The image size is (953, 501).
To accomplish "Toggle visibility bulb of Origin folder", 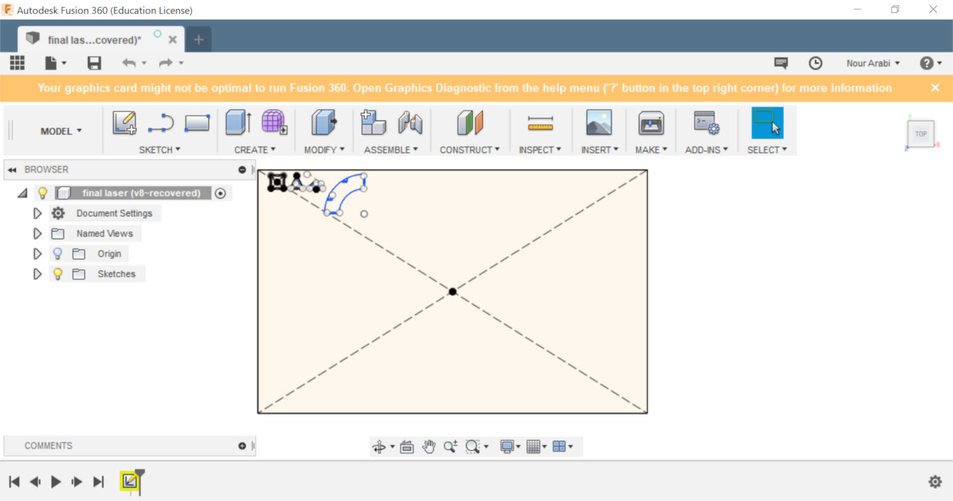I will (58, 253).
